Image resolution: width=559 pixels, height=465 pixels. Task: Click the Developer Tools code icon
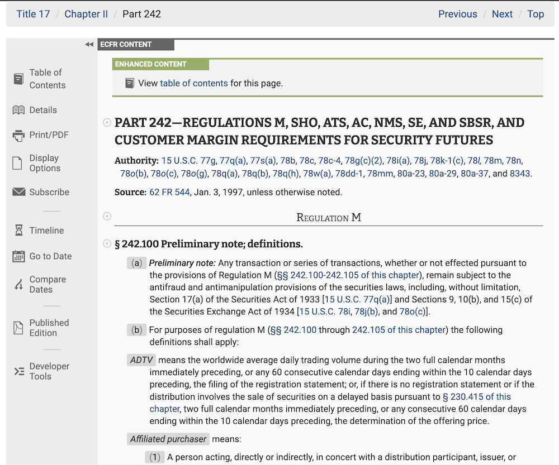(x=19, y=371)
